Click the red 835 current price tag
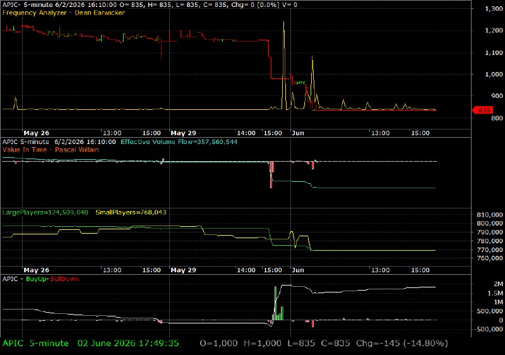The image size is (505, 355). (x=482, y=110)
